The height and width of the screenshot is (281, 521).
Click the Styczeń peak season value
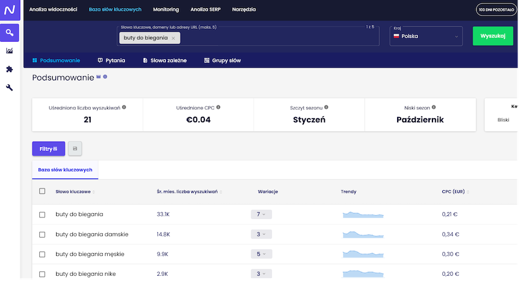(309, 120)
